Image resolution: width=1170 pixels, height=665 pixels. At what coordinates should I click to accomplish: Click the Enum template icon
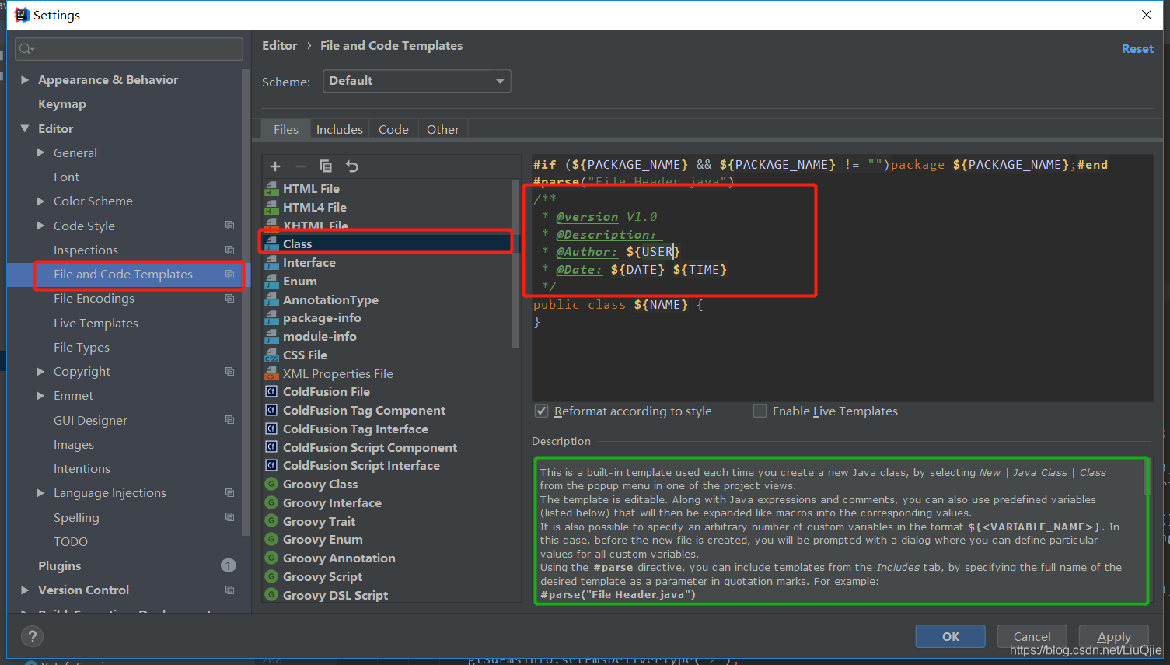point(271,282)
